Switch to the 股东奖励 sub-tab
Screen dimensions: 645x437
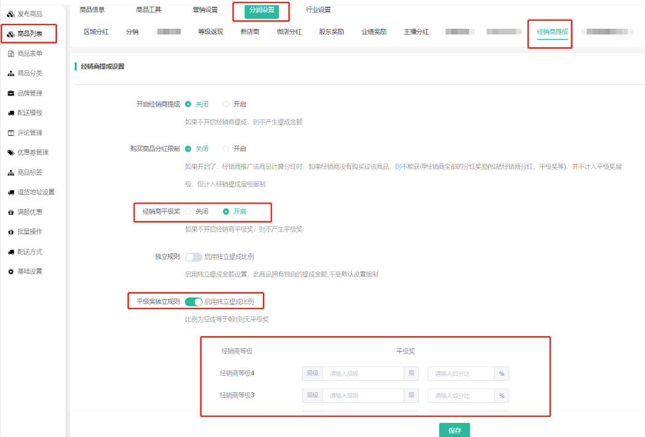click(331, 32)
